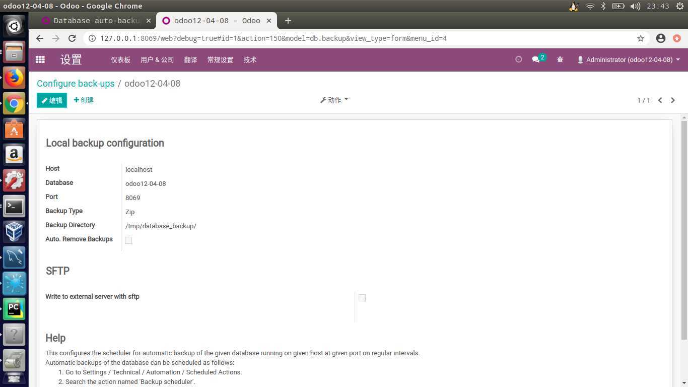
Task: View site information icon in address bar
Action: (92, 38)
